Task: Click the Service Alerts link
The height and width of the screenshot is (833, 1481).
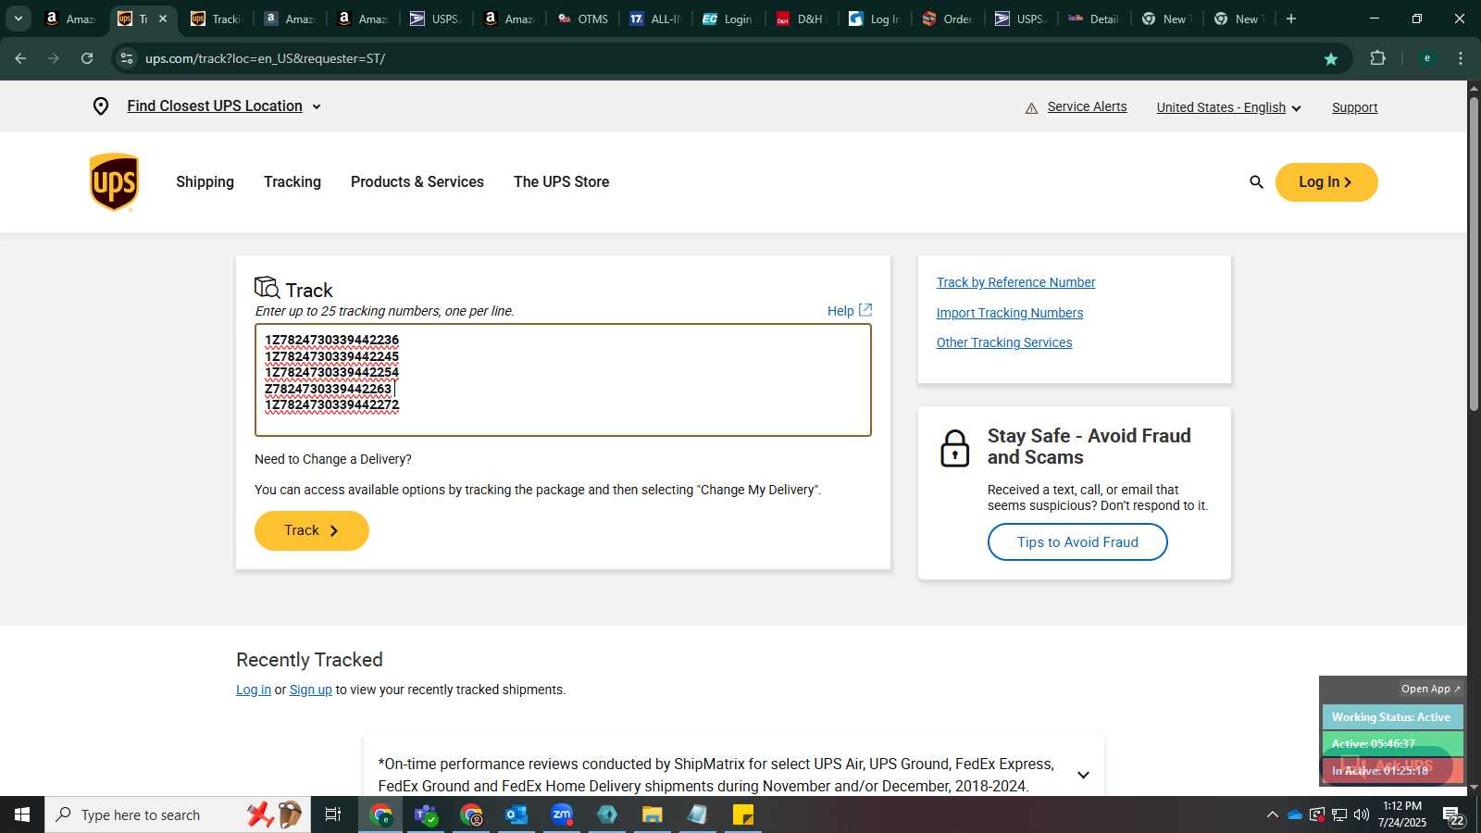Action: 1087,106
